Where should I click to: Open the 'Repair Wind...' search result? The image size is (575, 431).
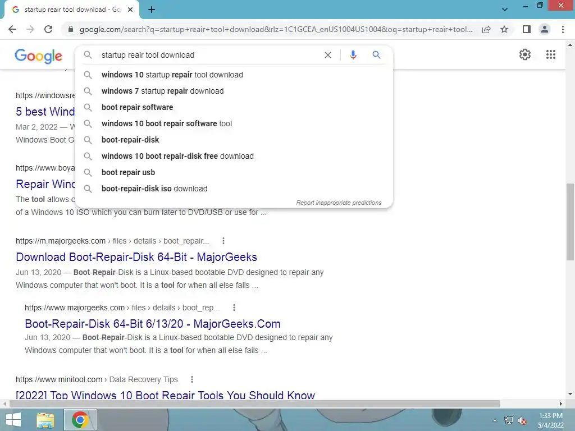click(45, 184)
